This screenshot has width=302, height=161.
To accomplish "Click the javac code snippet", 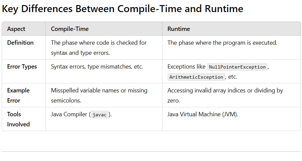I will click(x=99, y=115).
